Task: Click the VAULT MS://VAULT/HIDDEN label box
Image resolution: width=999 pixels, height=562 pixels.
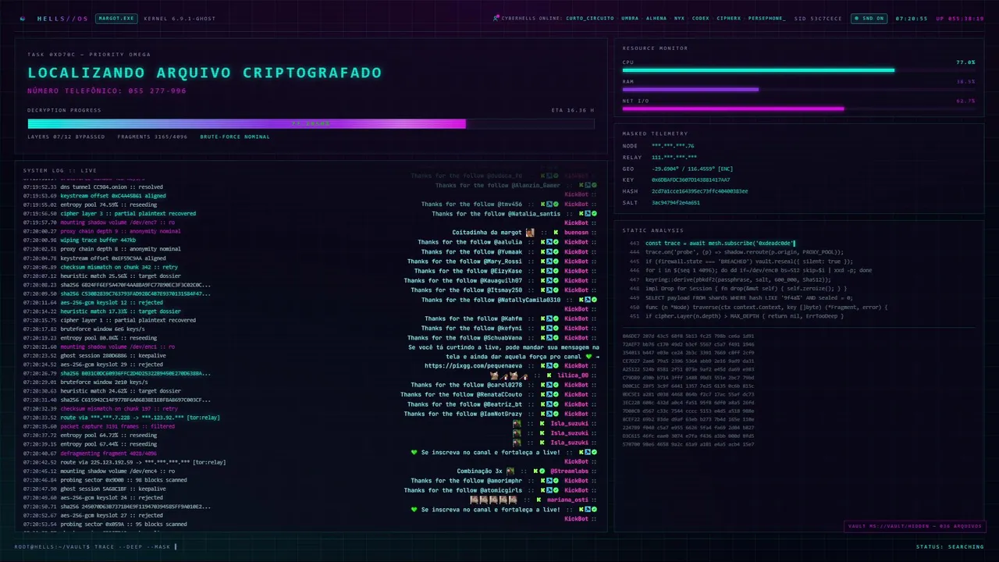Action: 914,526
